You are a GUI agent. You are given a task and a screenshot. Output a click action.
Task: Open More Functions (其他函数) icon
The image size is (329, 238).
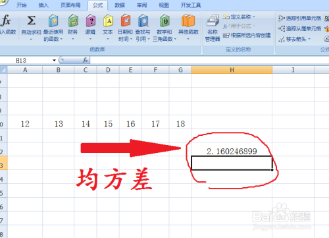(188, 20)
